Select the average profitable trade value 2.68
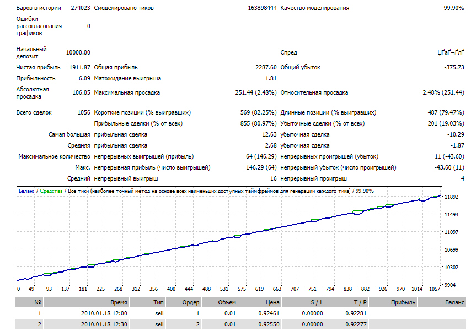The width and height of the screenshot is (471, 332). [x=271, y=146]
